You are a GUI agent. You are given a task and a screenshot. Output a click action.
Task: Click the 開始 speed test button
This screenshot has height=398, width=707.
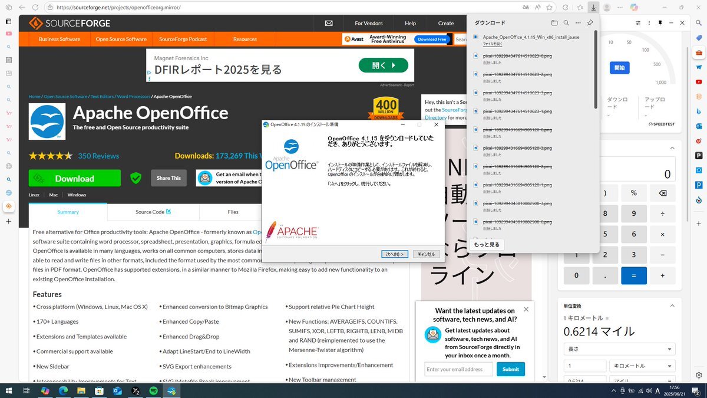click(619, 68)
